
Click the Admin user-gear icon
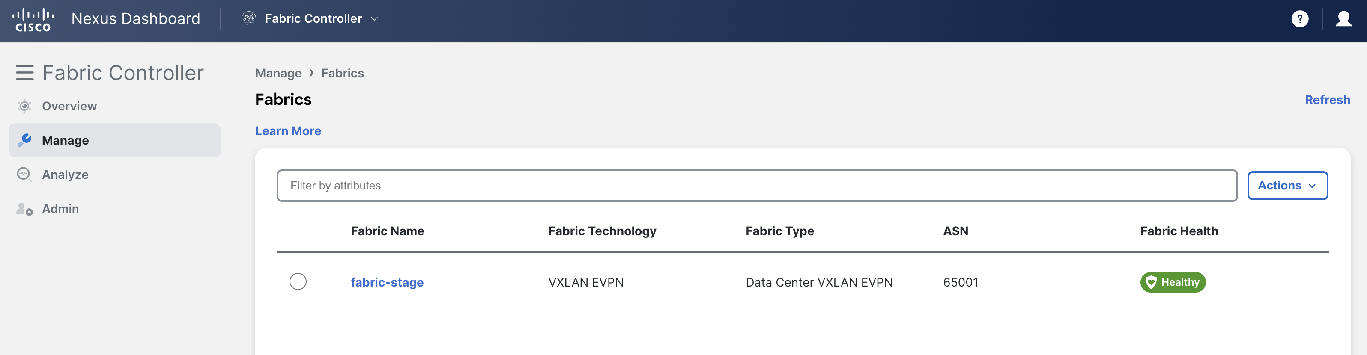[x=24, y=209]
